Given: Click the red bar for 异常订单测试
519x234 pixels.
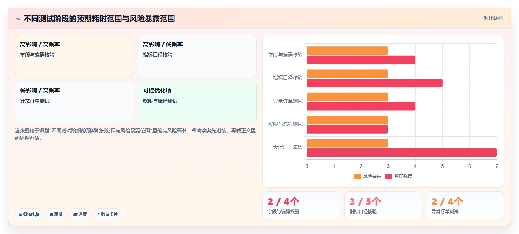Looking at the screenshot, I should (x=361, y=106).
